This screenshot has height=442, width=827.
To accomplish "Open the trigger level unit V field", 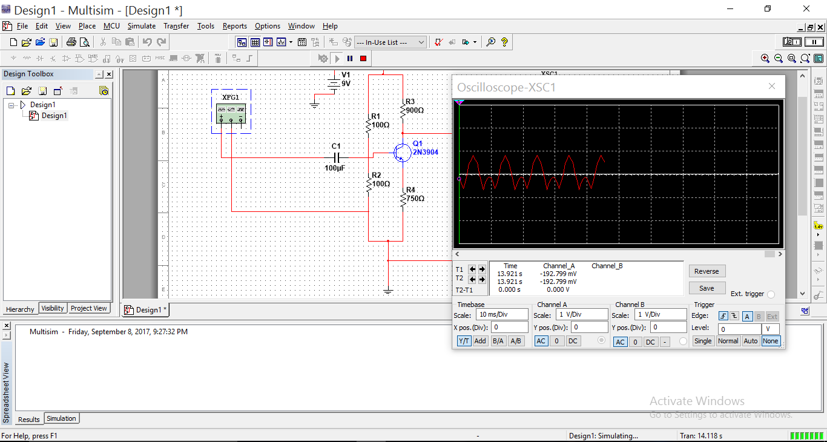I will coord(770,329).
